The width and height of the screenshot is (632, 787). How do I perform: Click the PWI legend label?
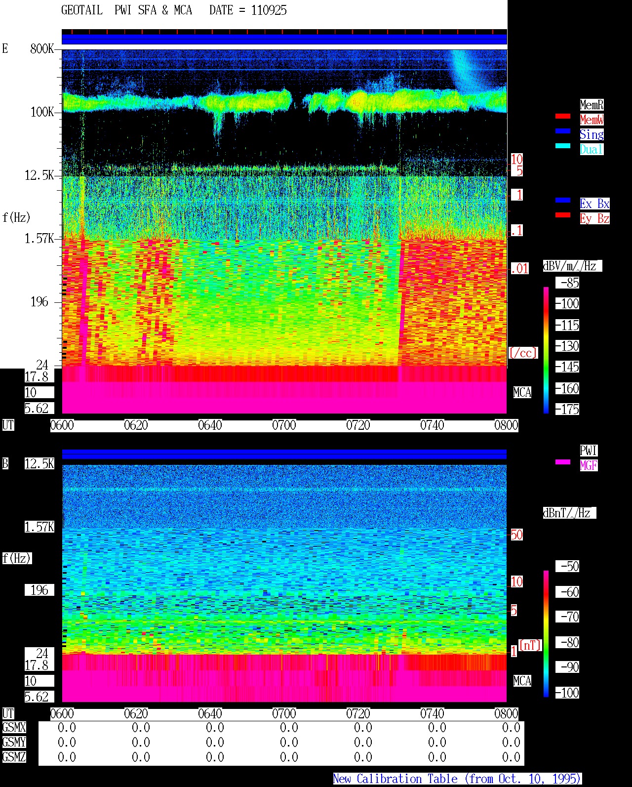point(589,451)
